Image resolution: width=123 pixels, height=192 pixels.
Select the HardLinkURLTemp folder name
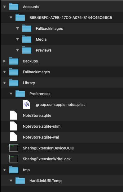coord(46,181)
